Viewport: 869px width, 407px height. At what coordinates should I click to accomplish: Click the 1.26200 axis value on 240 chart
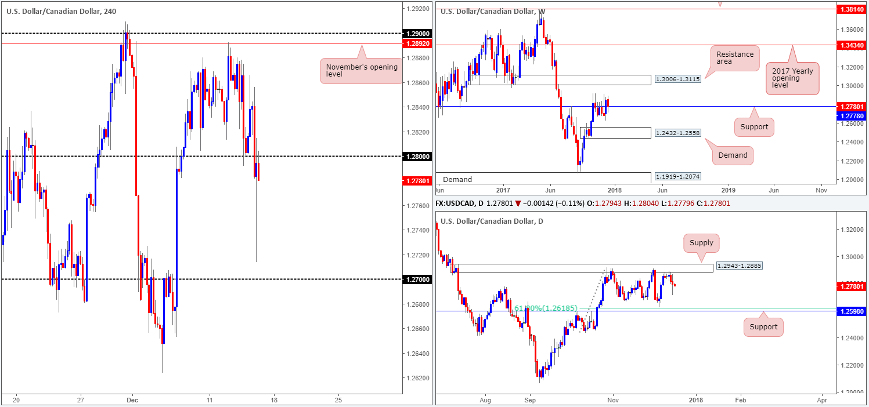pyautogui.click(x=419, y=378)
